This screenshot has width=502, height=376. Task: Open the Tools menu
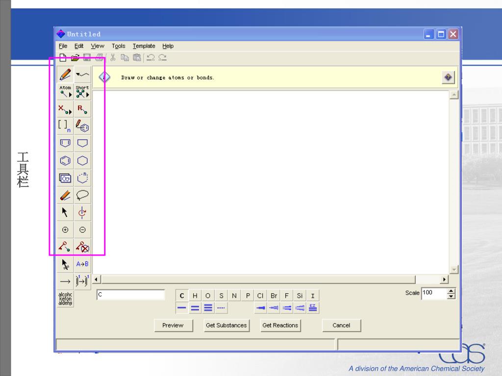click(x=118, y=46)
